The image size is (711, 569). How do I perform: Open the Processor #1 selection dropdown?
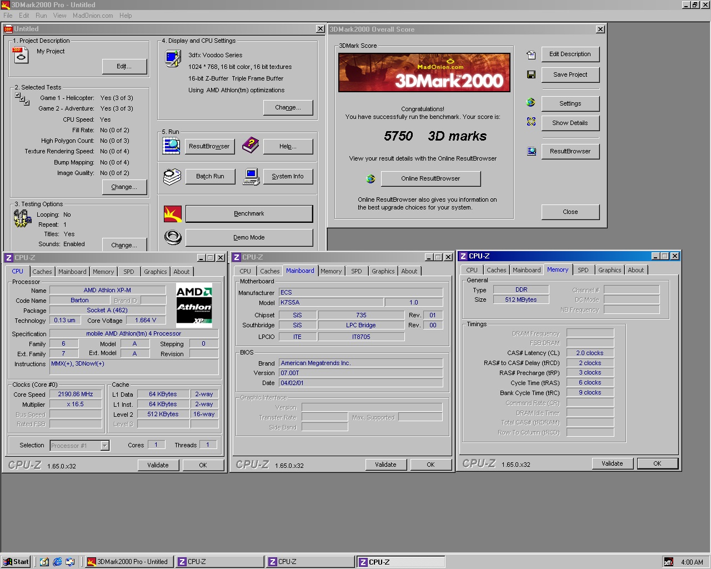[104, 446]
